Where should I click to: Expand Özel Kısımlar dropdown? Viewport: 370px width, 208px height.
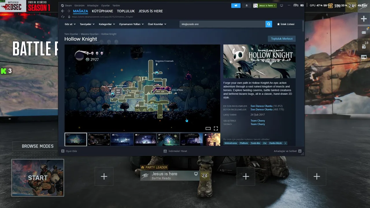pyautogui.click(x=157, y=24)
